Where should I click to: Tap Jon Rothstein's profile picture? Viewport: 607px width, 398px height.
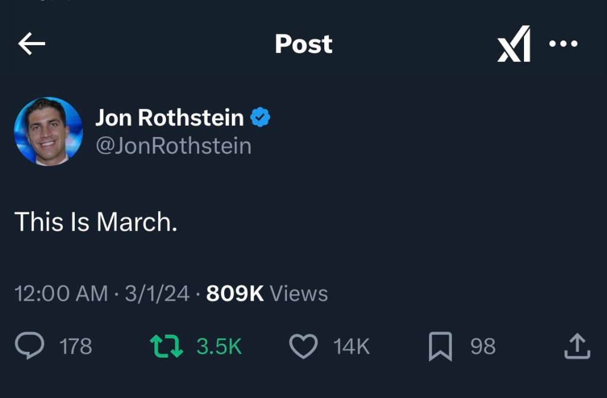point(49,131)
